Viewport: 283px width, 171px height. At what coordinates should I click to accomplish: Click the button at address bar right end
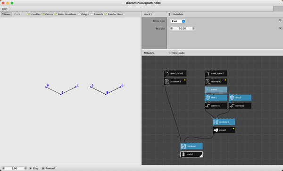276,9
